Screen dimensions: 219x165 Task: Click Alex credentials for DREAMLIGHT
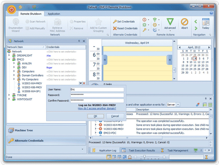(x=49, y=56)
